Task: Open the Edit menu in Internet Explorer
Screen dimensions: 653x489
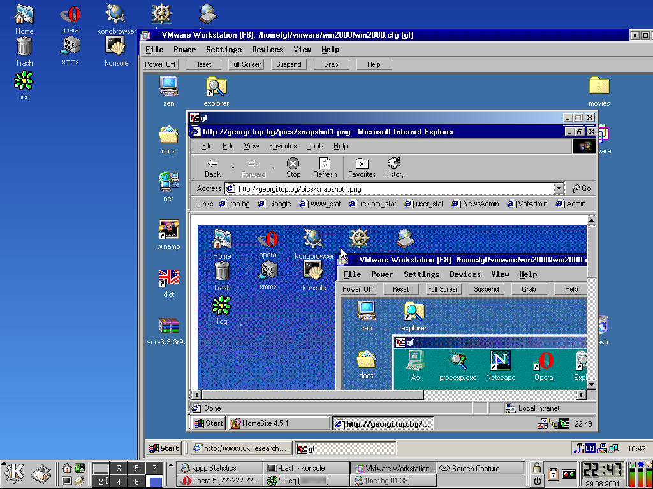Action: point(228,146)
